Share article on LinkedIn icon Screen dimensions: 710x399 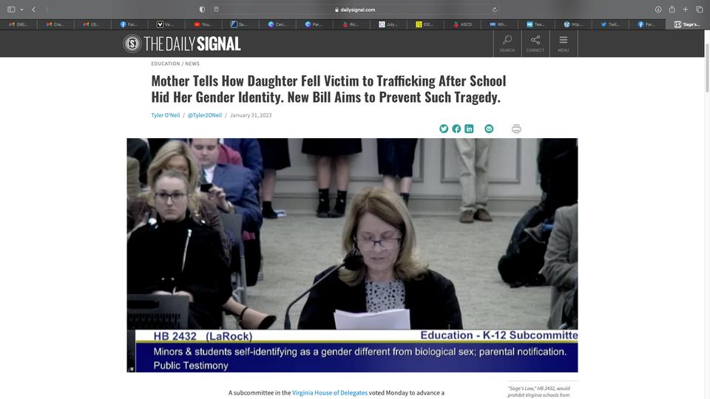tap(469, 129)
